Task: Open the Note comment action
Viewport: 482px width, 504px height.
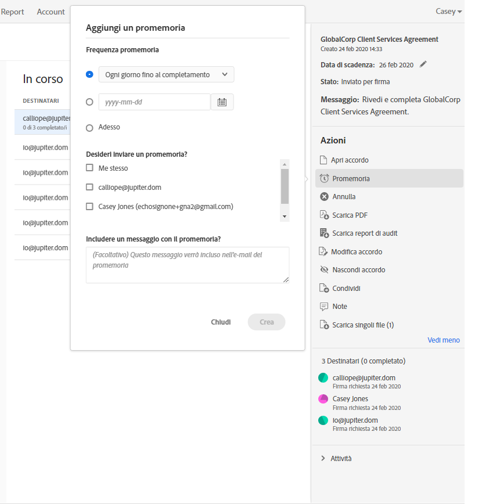Action: point(339,307)
